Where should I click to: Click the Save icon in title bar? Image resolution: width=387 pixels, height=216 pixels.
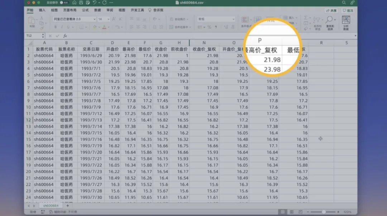tap(81, 3)
